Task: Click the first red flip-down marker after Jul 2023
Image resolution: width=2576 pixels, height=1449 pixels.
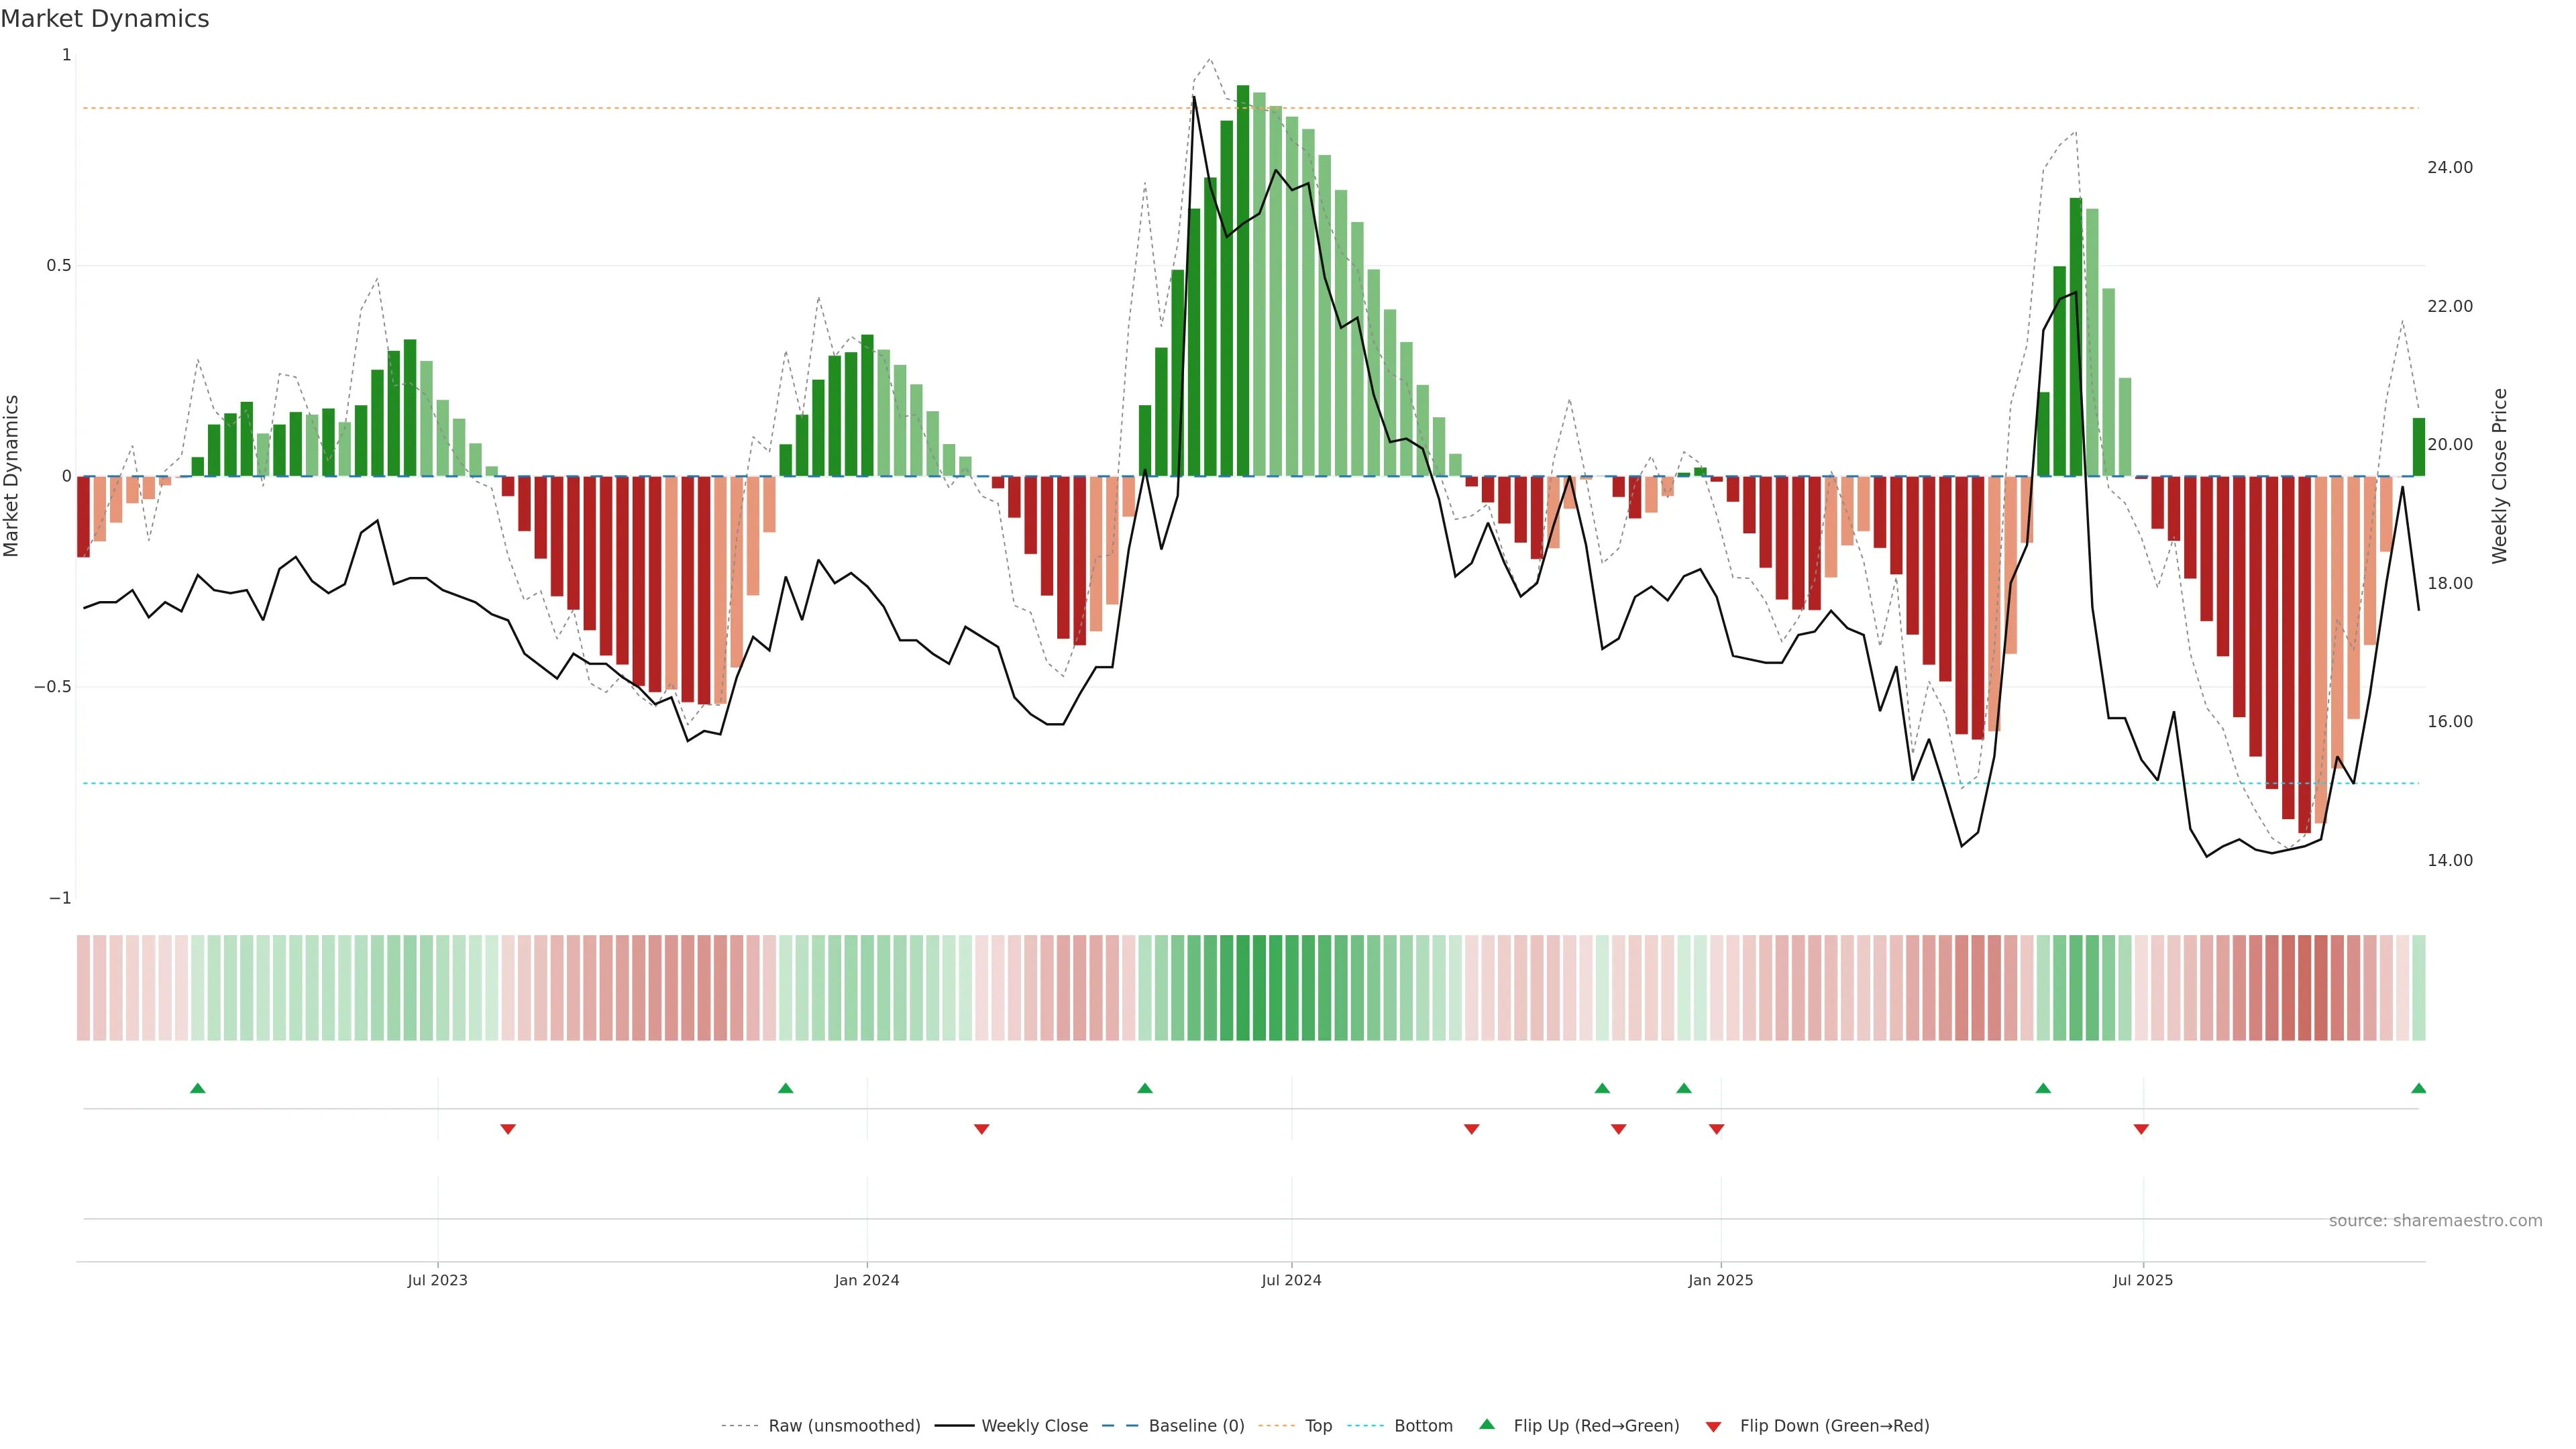Action: click(508, 1129)
